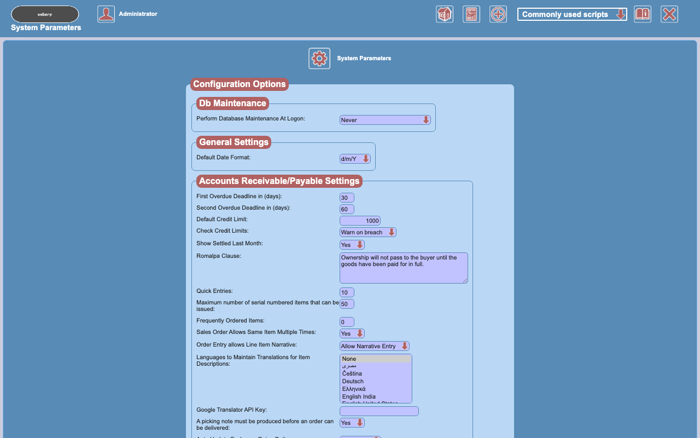The height and width of the screenshot is (438, 700).
Task: Open the manual book icon
Action: 643,14
